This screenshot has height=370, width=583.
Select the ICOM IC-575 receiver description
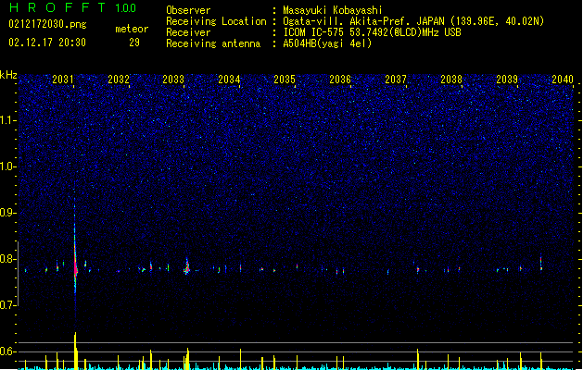pos(373,32)
